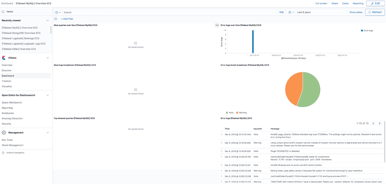Open [Filebeat Logstash] Slowlogs ECS recent item
This screenshot has height=184, width=386.
(x=20, y=38)
